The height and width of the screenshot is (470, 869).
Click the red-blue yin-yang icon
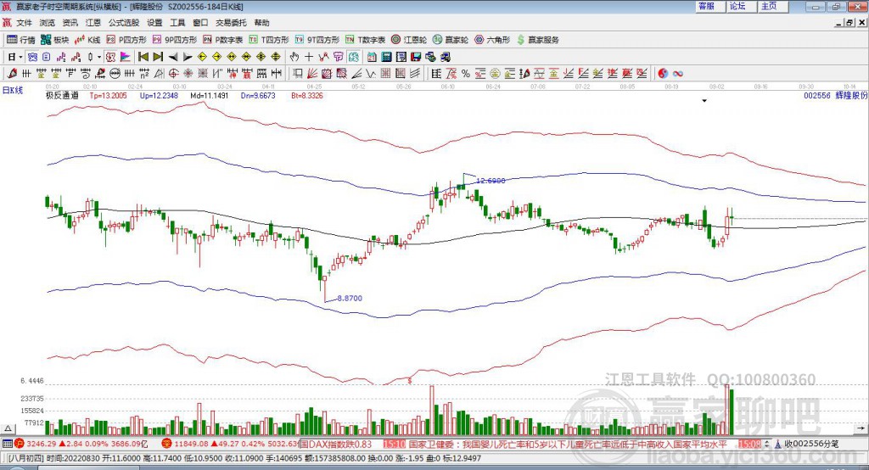click(663, 73)
